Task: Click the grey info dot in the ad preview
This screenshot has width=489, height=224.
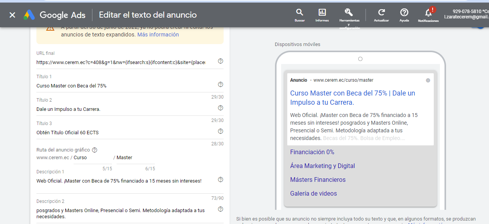Action: click(428, 80)
